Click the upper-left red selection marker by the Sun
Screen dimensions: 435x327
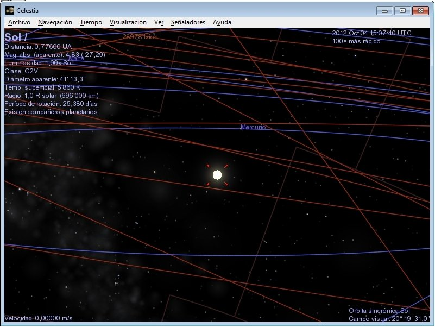pyautogui.click(x=209, y=166)
